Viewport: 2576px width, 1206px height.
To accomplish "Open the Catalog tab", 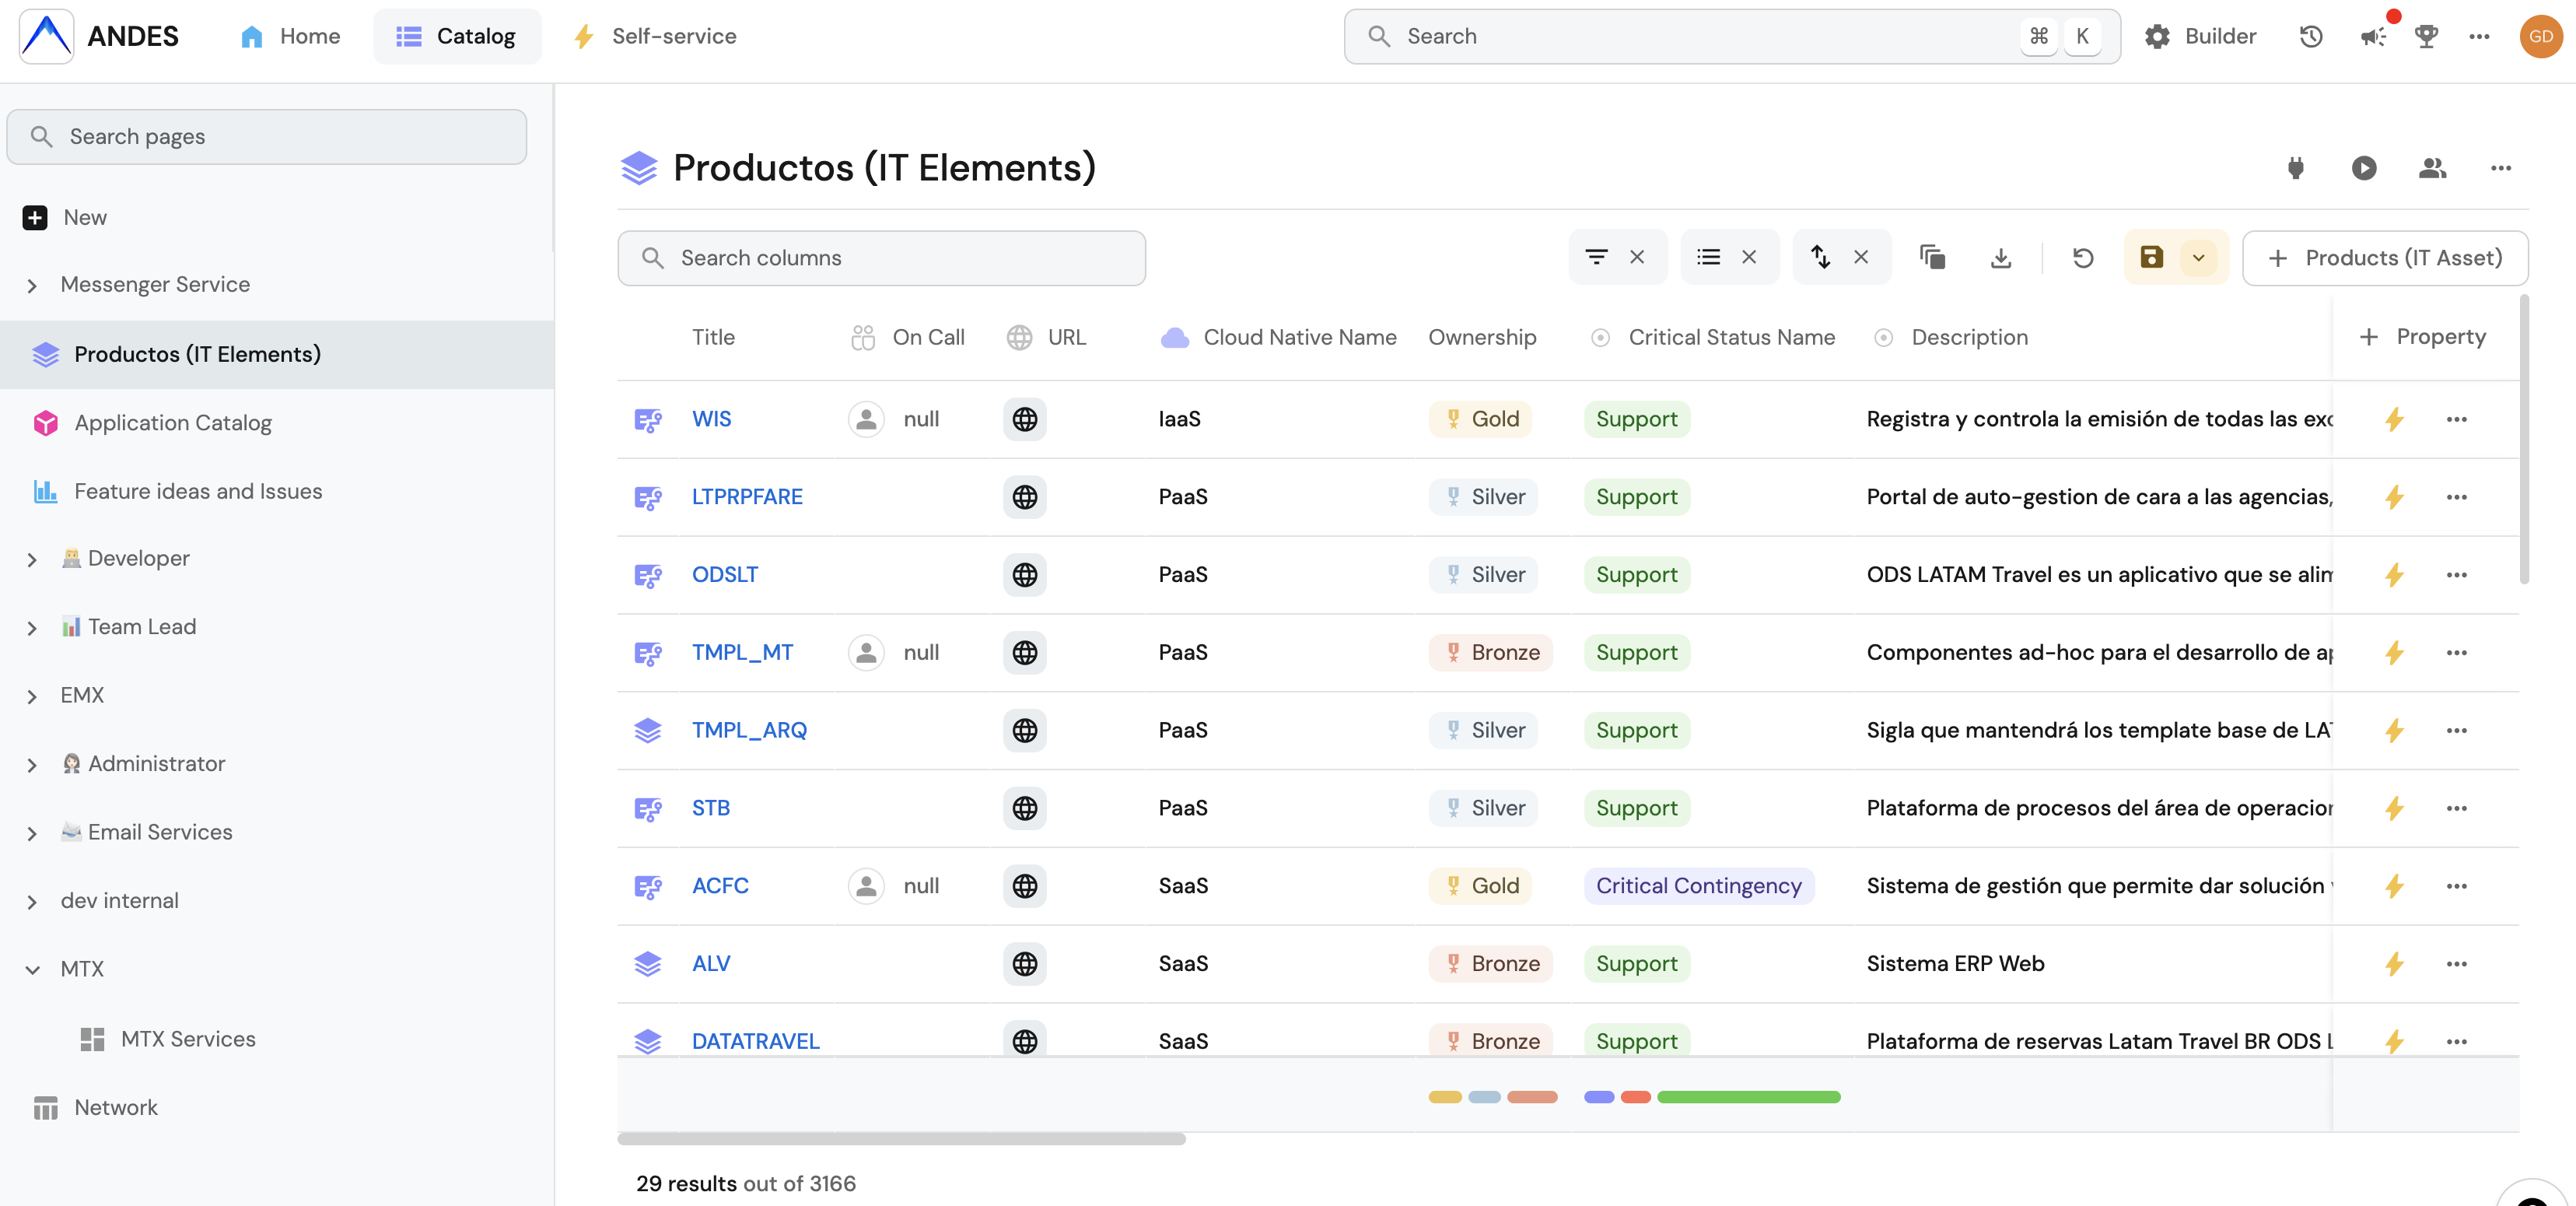I will click(x=456, y=36).
